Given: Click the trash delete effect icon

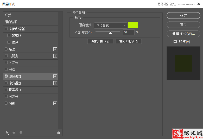Looking at the screenshot, I should (x=58, y=133).
